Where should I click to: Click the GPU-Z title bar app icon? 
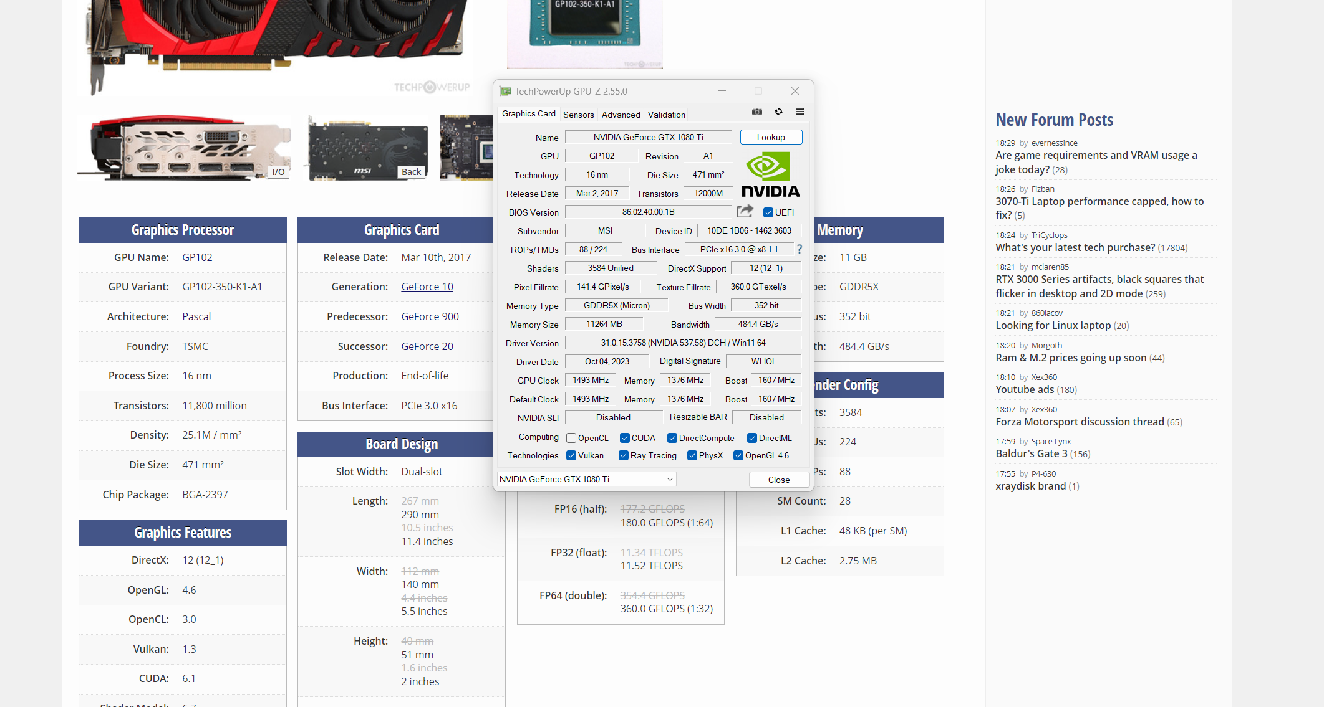coord(505,92)
